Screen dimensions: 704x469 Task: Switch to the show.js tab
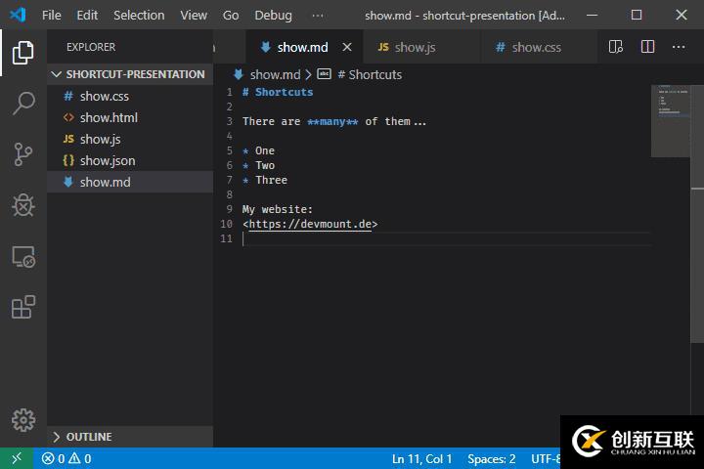coord(421,47)
